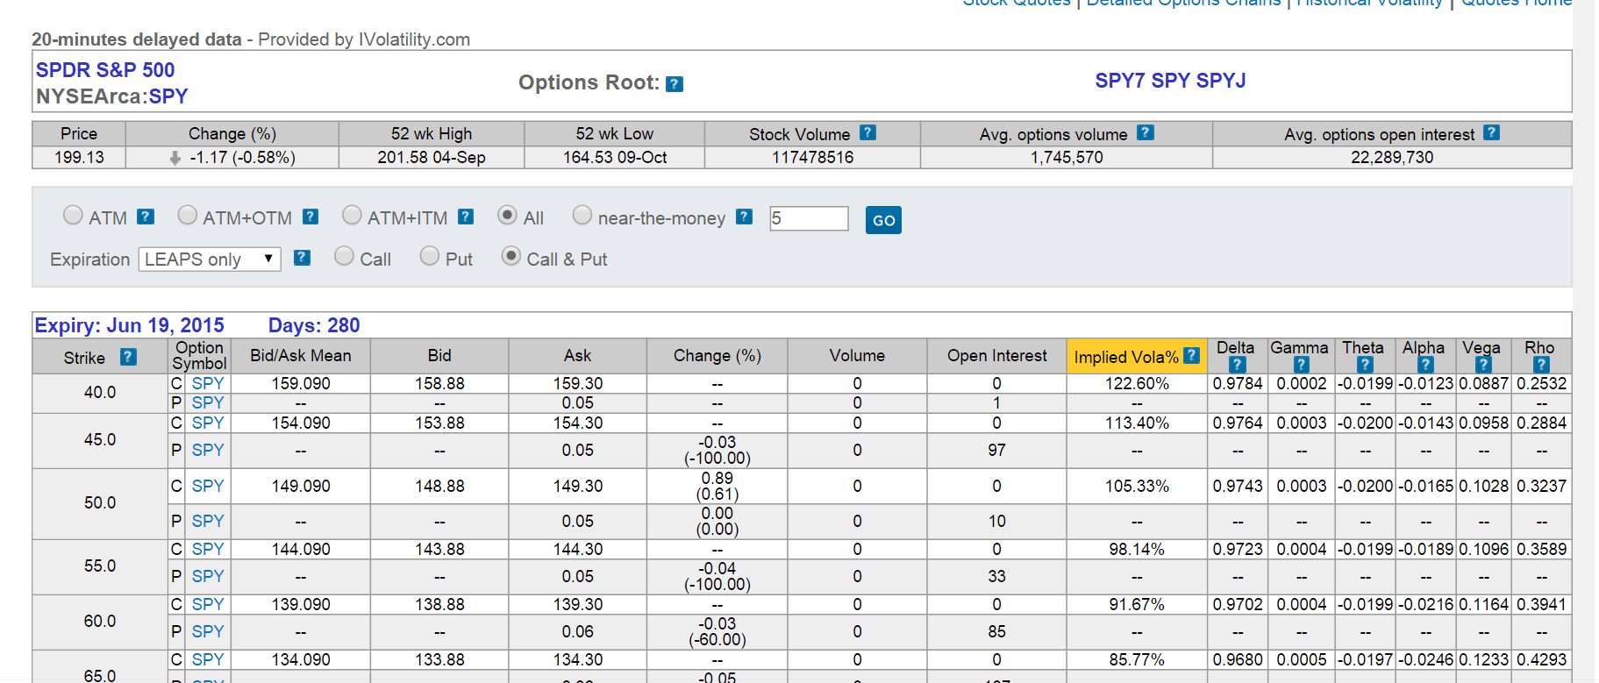Open SPY call symbol link for strike 40.0
The width and height of the screenshot is (1599, 683).
208,383
